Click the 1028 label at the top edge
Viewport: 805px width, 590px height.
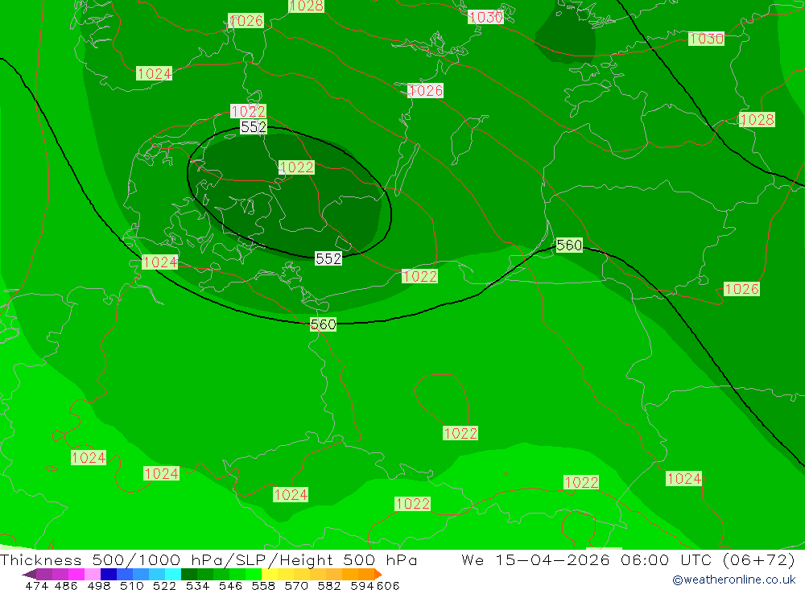pyautogui.click(x=307, y=6)
